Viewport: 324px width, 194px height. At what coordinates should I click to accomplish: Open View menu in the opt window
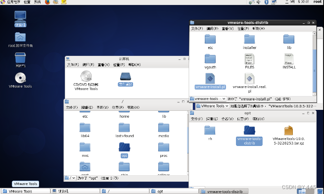coord(228,119)
